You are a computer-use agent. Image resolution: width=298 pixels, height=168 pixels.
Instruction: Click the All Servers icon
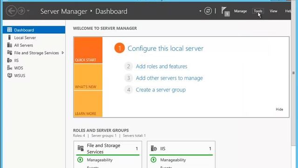[x=9, y=45]
